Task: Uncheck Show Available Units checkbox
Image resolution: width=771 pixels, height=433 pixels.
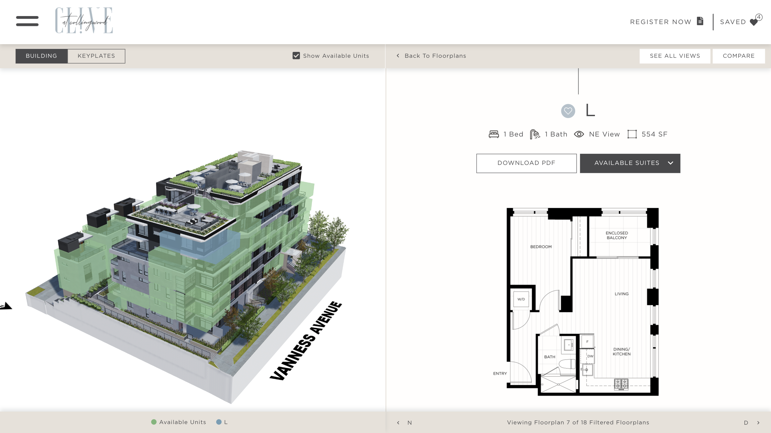Action: 296,56
